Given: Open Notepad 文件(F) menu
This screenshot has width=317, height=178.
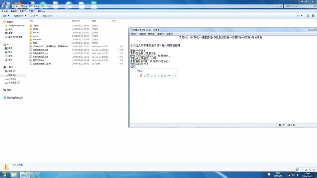Looking at the screenshot, I should 134,34.
